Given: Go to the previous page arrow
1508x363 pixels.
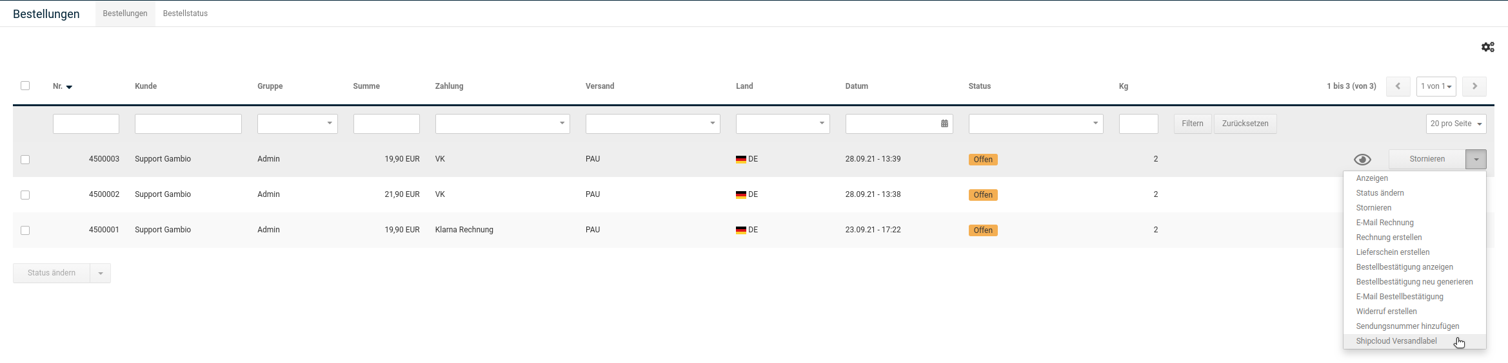Looking at the screenshot, I should pos(1398,86).
